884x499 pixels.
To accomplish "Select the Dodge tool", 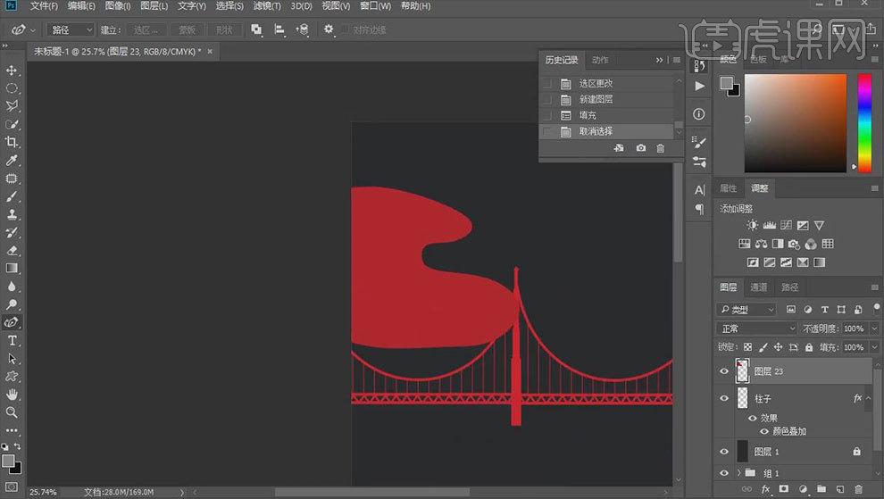I will tap(12, 304).
